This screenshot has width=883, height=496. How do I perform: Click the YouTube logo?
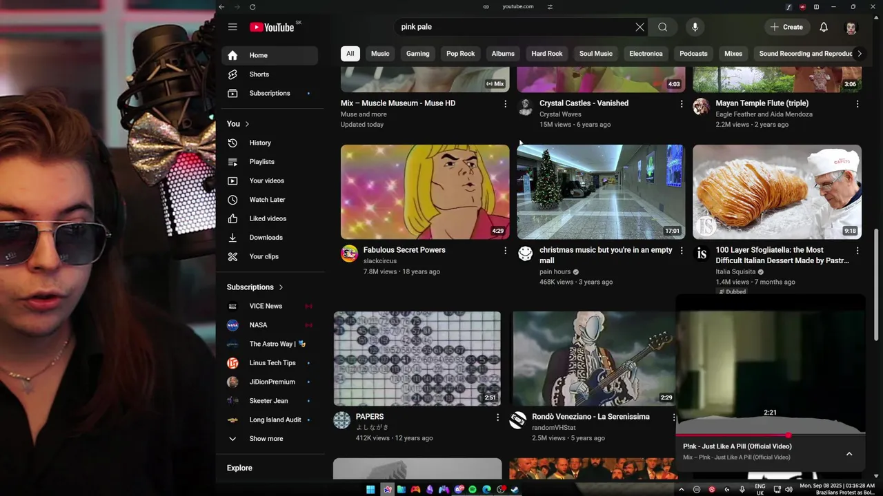[272, 27]
